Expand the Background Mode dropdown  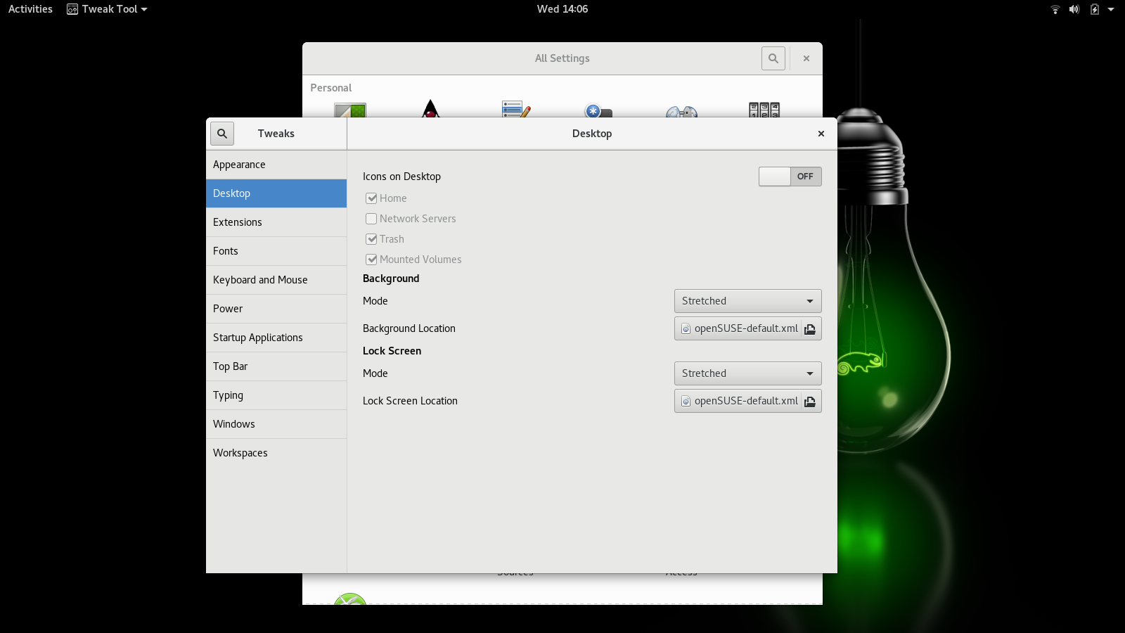(747, 301)
